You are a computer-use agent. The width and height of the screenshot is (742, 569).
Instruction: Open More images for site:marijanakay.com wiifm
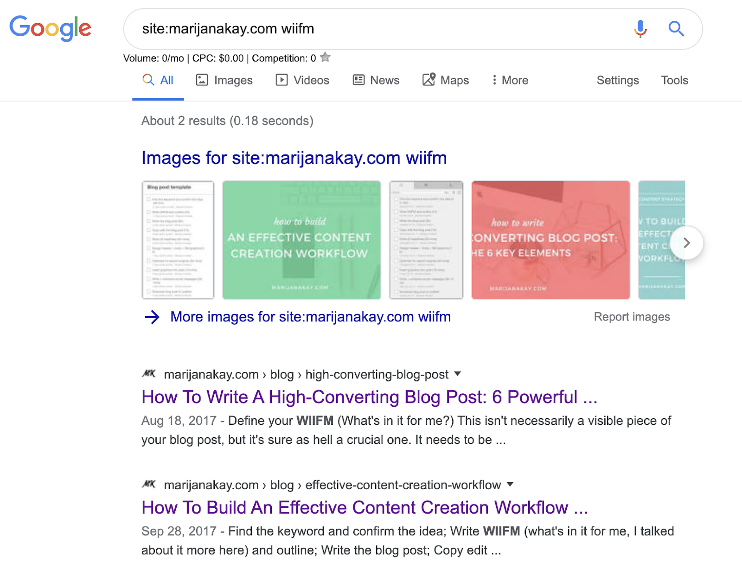tap(310, 317)
